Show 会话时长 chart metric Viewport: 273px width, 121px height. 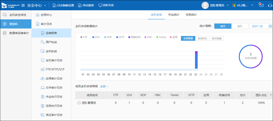pyautogui.click(x=202, y=38)
